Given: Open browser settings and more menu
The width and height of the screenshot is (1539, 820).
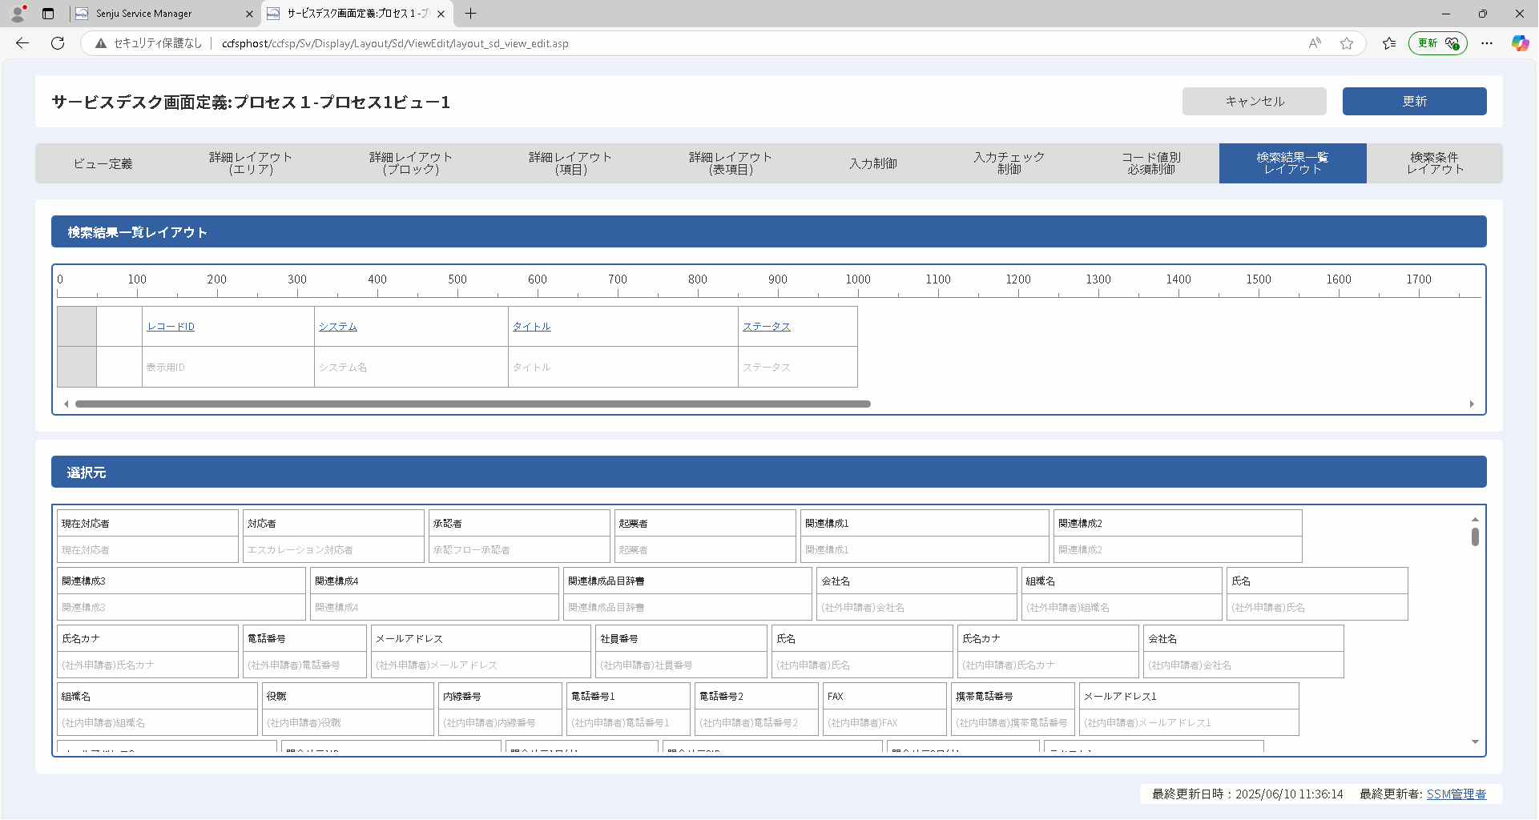Looking at the screenshot, I should (x=1487, y=43).
